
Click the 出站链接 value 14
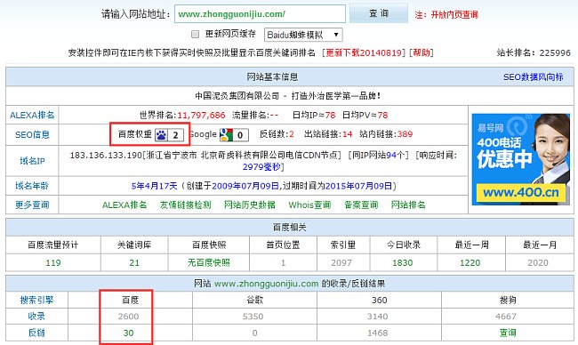click(x=347, y=134)
